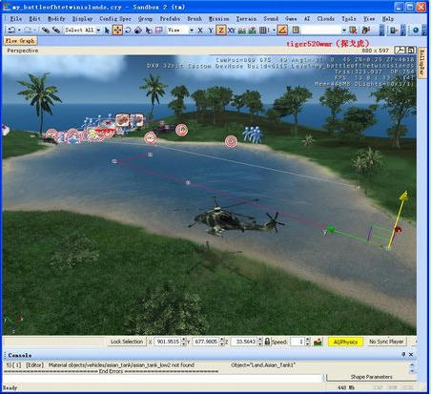Select the arrow Select tool
The height and width of the screenshot is (394, 431).
click(107, 31)
